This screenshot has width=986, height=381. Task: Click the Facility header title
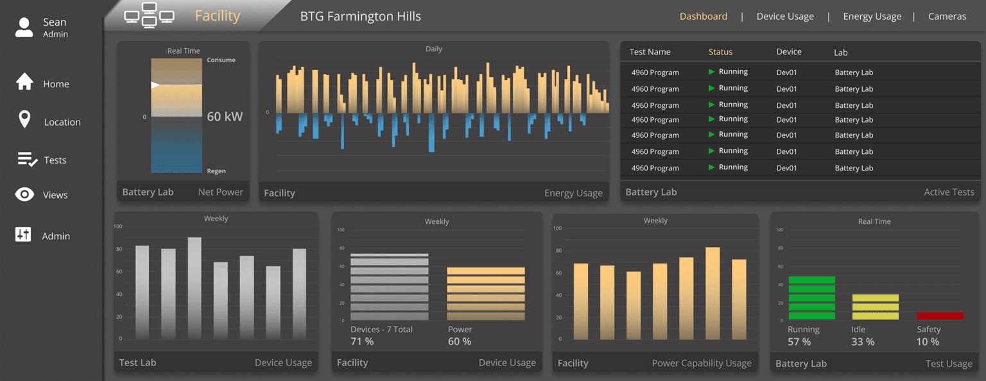pyautogui.click(x=217, y=16)
